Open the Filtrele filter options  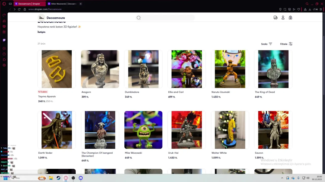tap(286, 44)
